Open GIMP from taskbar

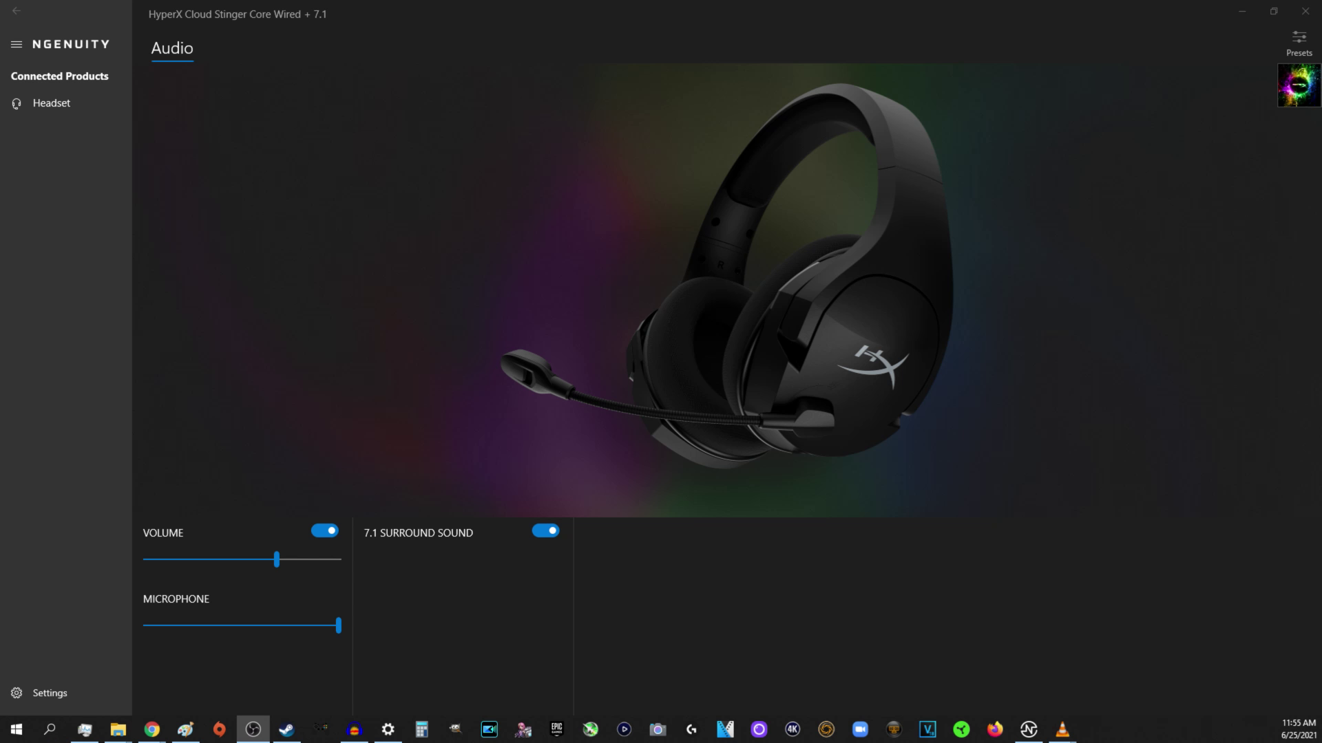[x=456, y=729]
